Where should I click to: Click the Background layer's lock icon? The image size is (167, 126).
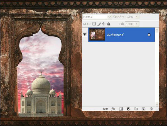pyautogui.click(x=149, y=35)
